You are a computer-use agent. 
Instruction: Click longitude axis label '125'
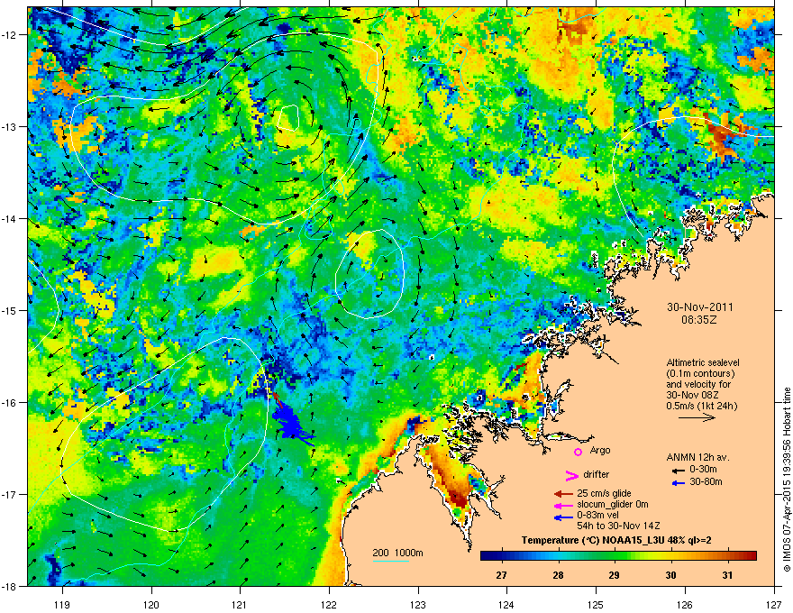pyautogui.click(x=597, y=604)
